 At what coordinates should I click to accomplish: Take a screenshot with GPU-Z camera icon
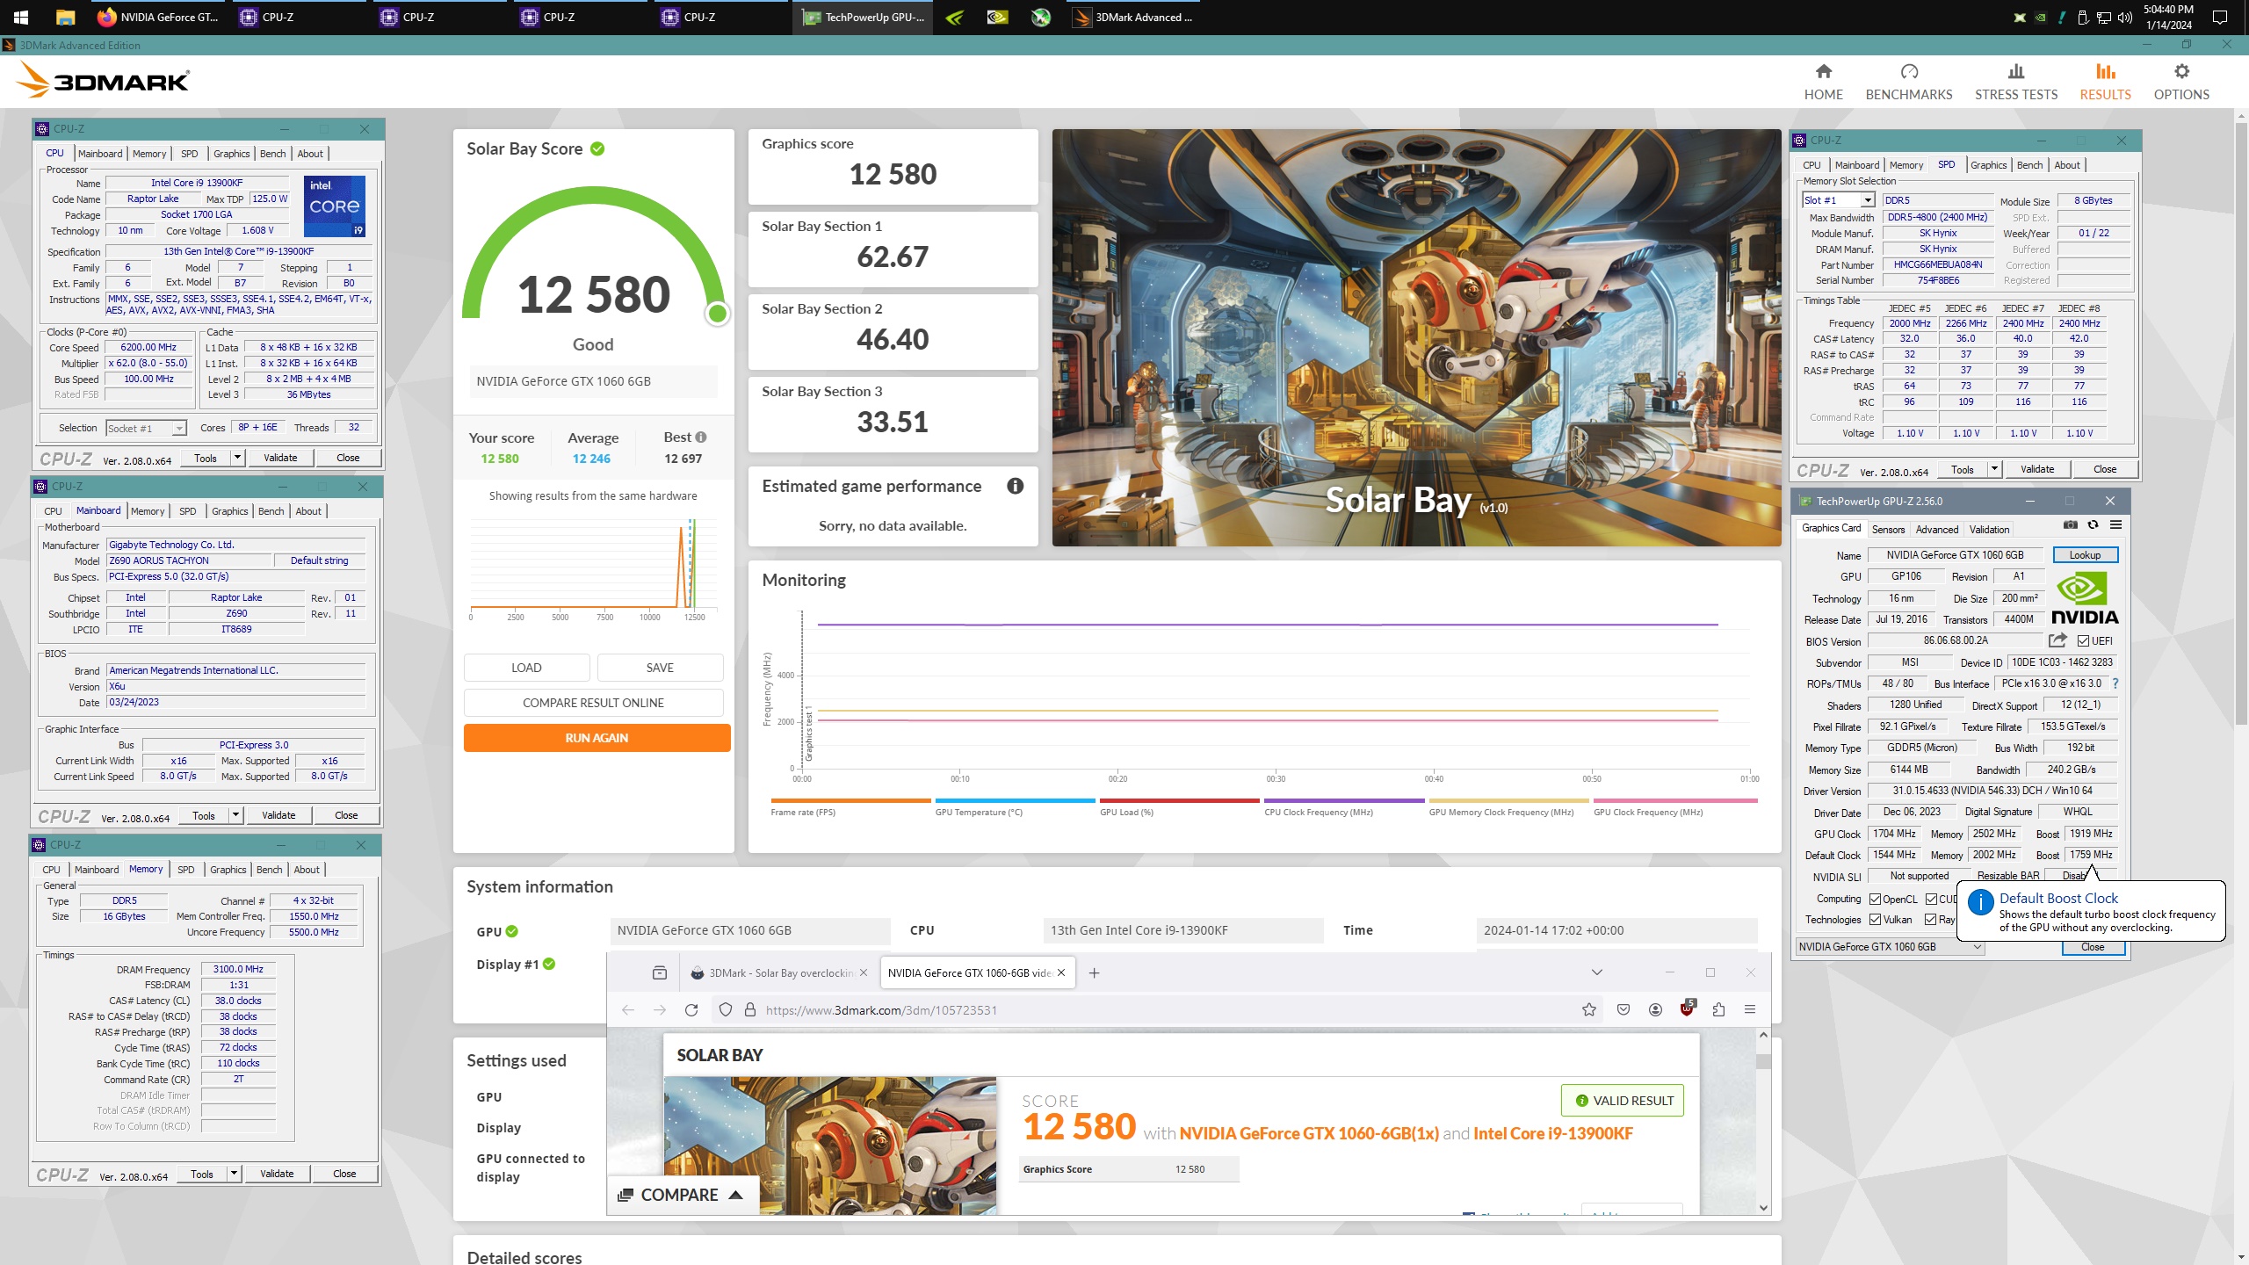(x=2071, y=525)
